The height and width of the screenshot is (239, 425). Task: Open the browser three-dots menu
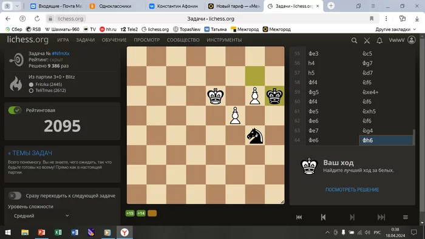[x=386, y=19]
